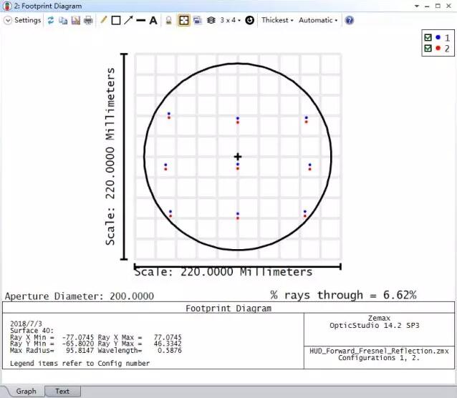Image resolution: width=457 pixels, height=398 pixels.
Task: Click the copy window icon
Action: (63, 20)
